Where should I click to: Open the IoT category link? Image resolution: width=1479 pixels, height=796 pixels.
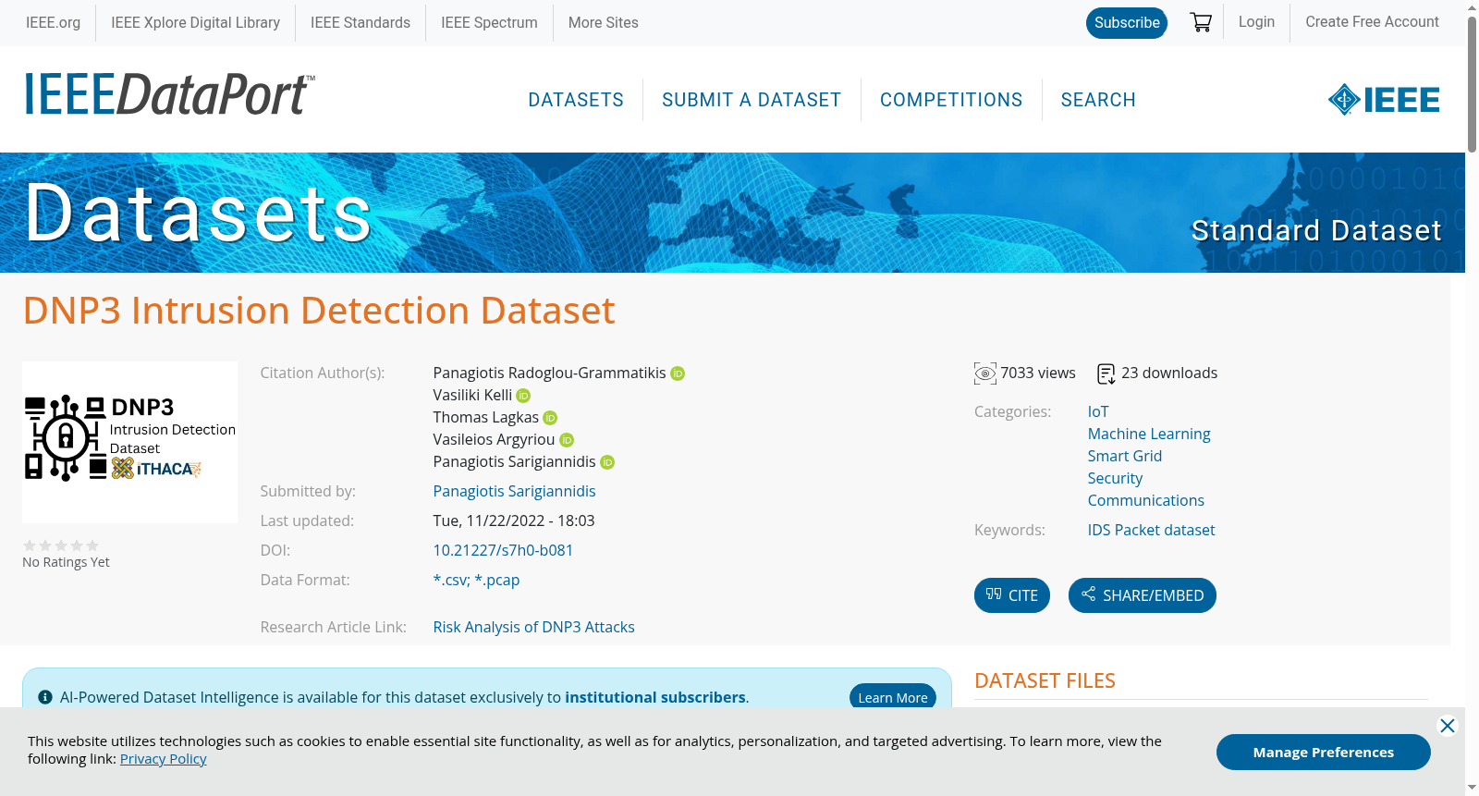click(x=1098, y=412)
